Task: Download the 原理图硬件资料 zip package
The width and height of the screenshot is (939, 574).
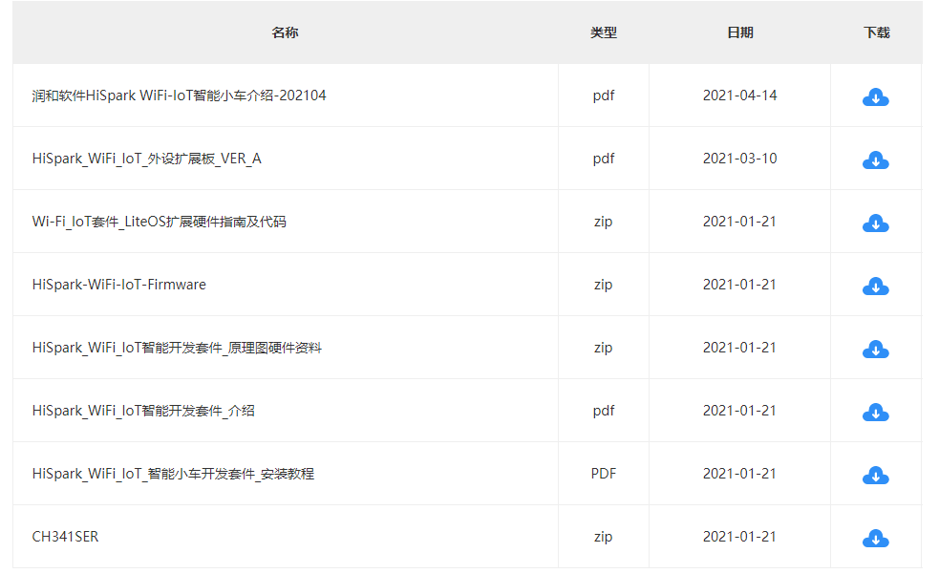Action: pyautogui.click(x=875, y=350)
